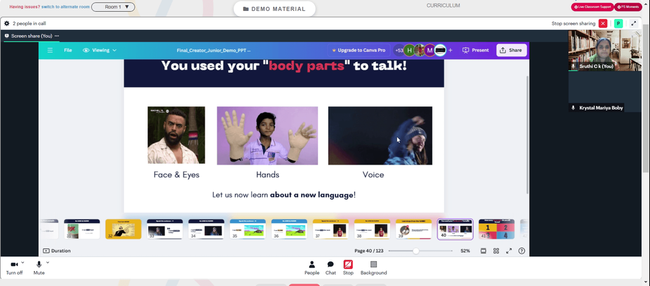Click the Page 40 / 123 indicator
650x286 pixels.
pos(369,251)
